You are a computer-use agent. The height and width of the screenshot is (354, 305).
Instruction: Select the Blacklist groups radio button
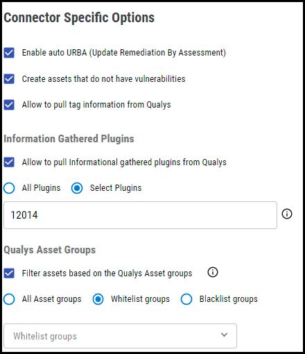point(186,299)
